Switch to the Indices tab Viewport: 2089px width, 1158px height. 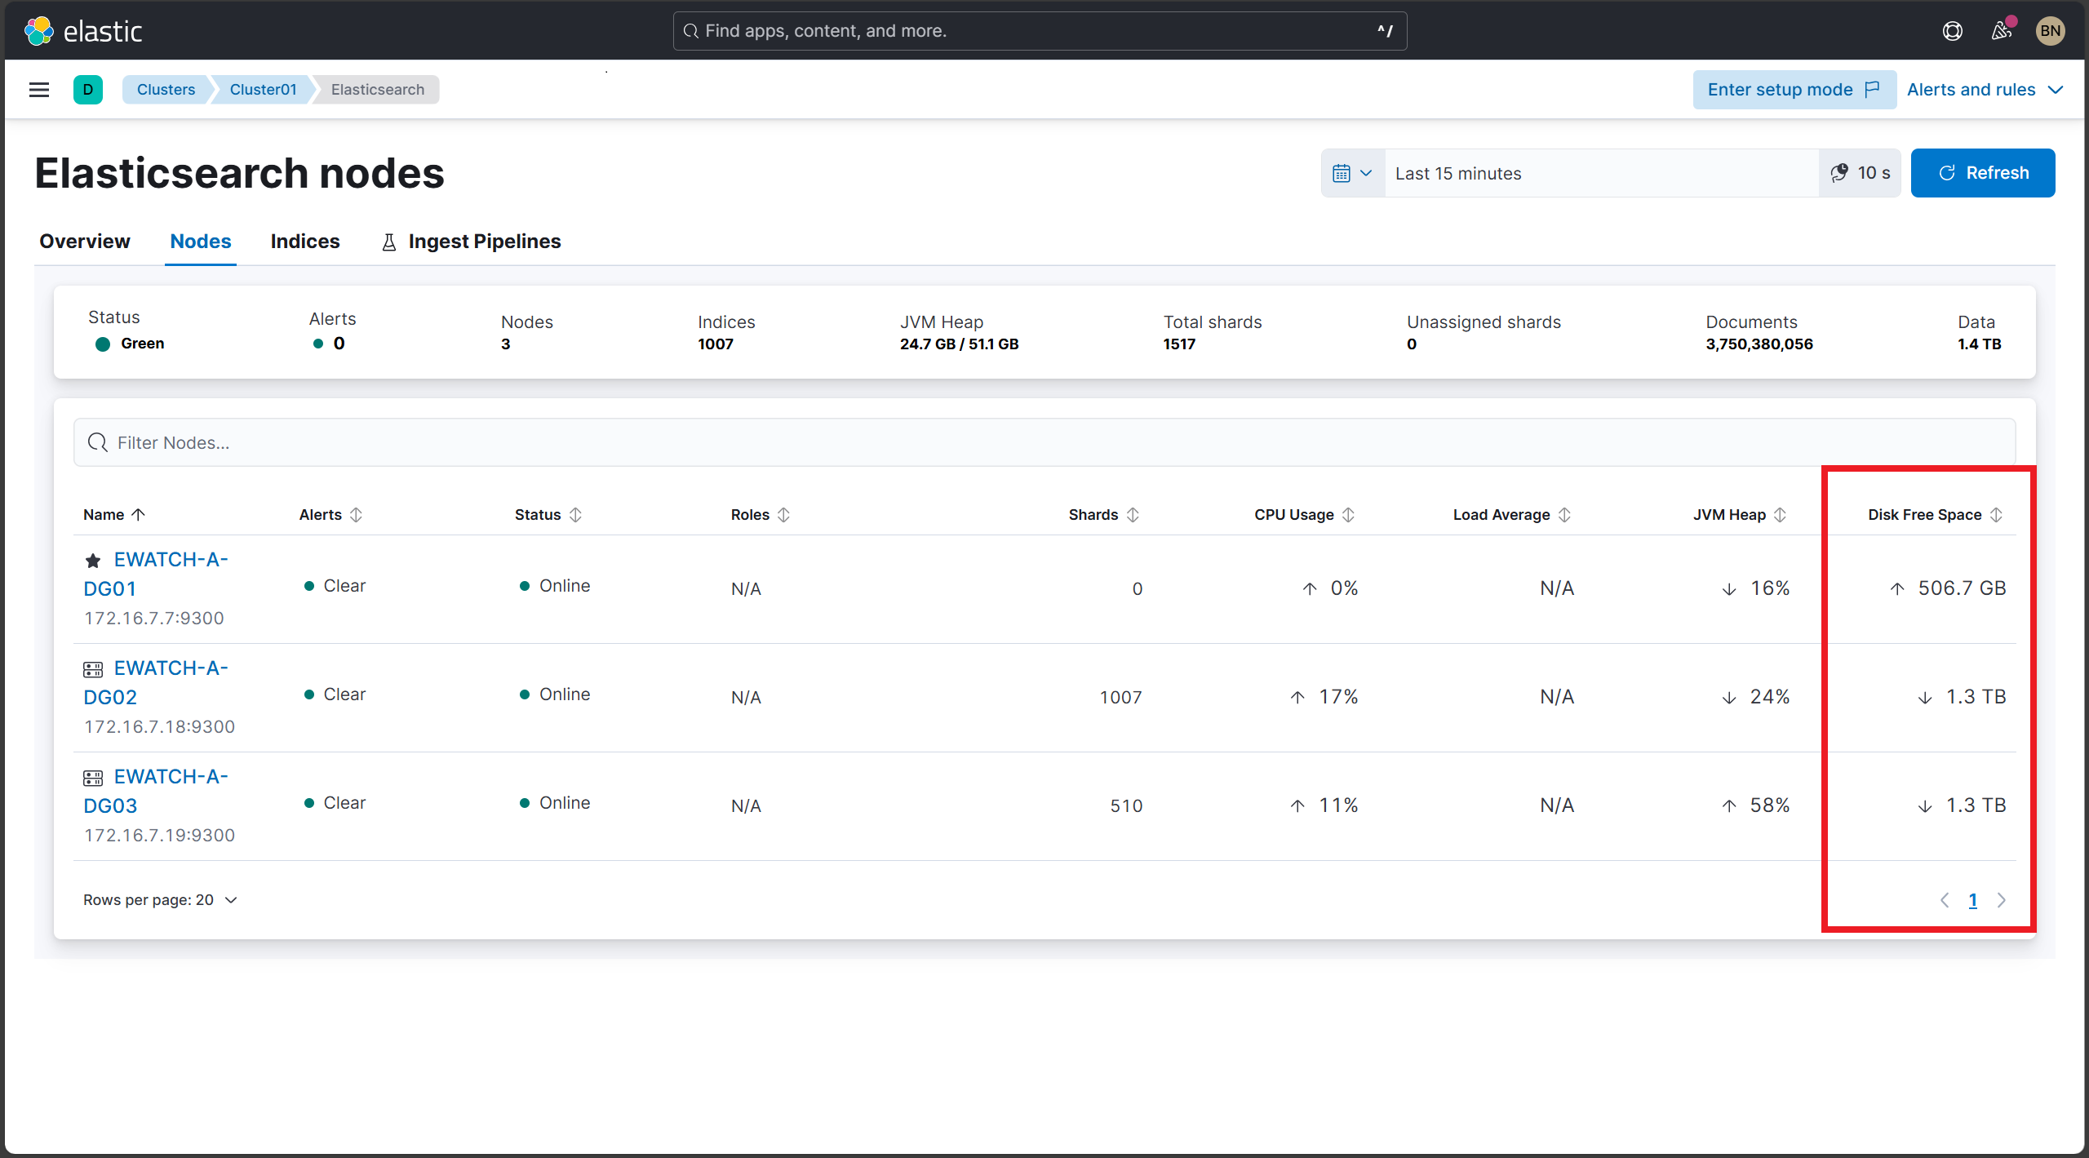(x=304, y=241)
